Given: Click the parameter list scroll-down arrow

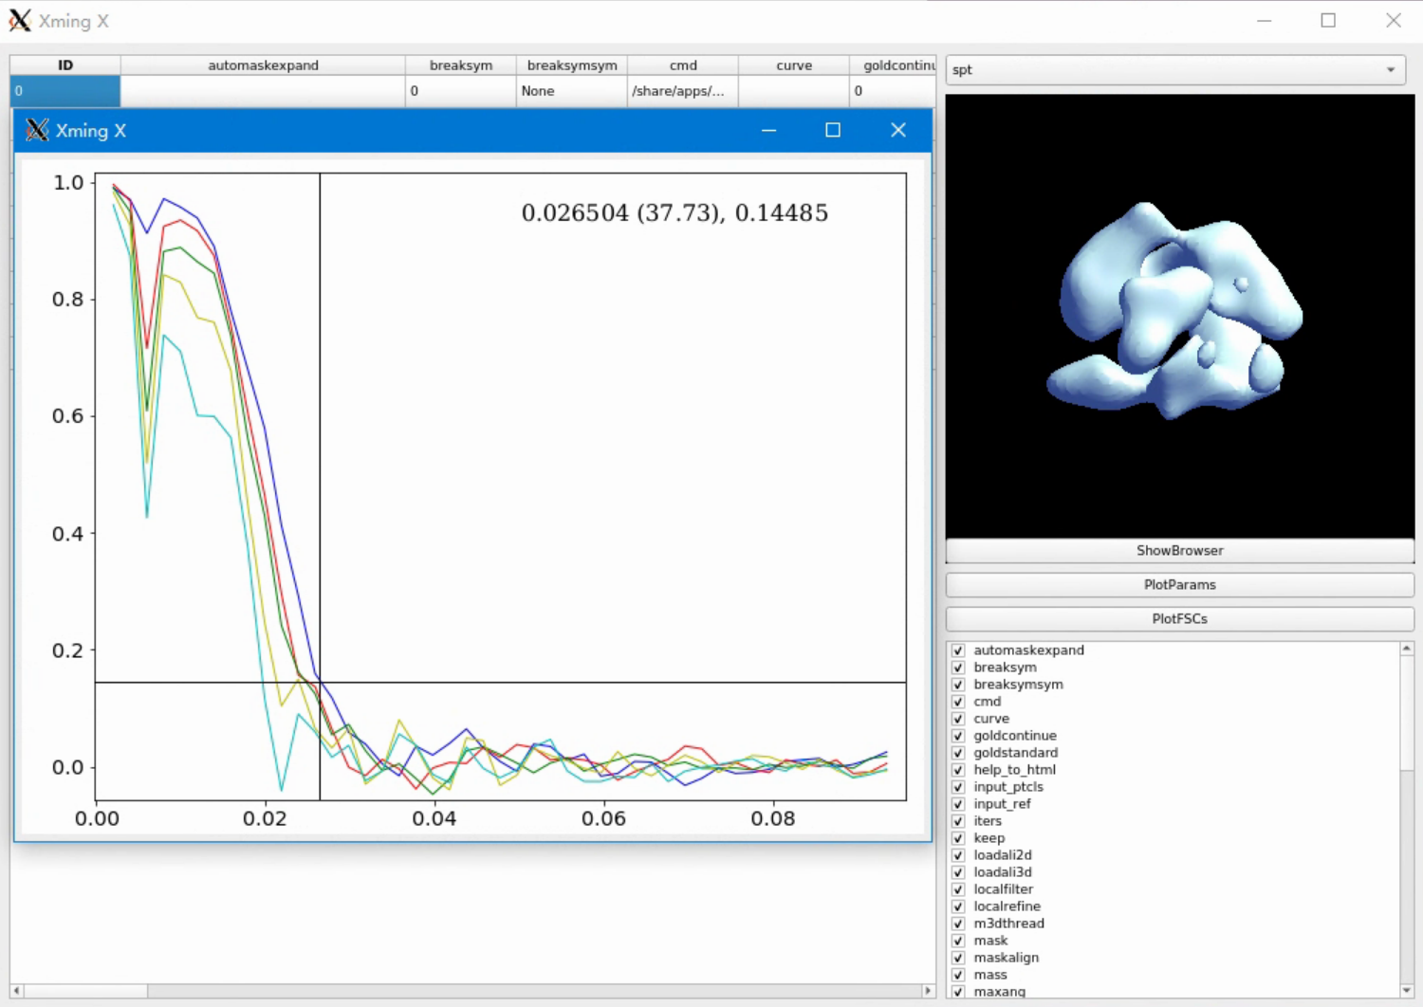Looking at the screenshot, I should 1407,990.
